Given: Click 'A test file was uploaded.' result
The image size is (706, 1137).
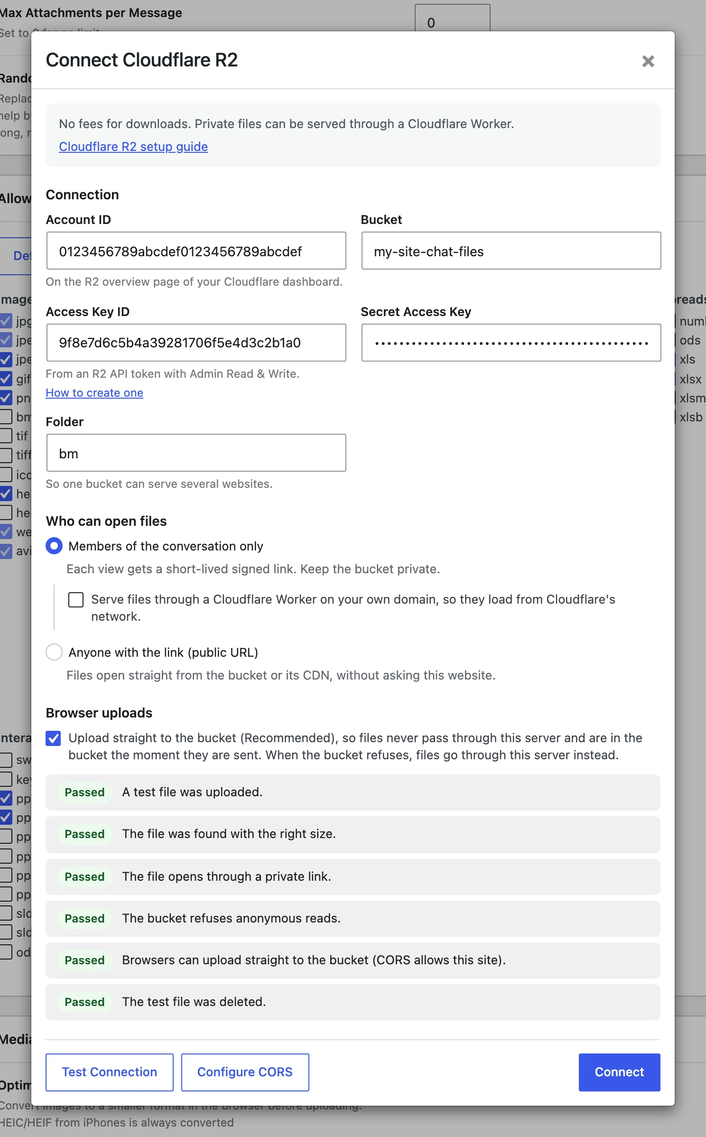Looking at the screenshot, I should point(353,792).
